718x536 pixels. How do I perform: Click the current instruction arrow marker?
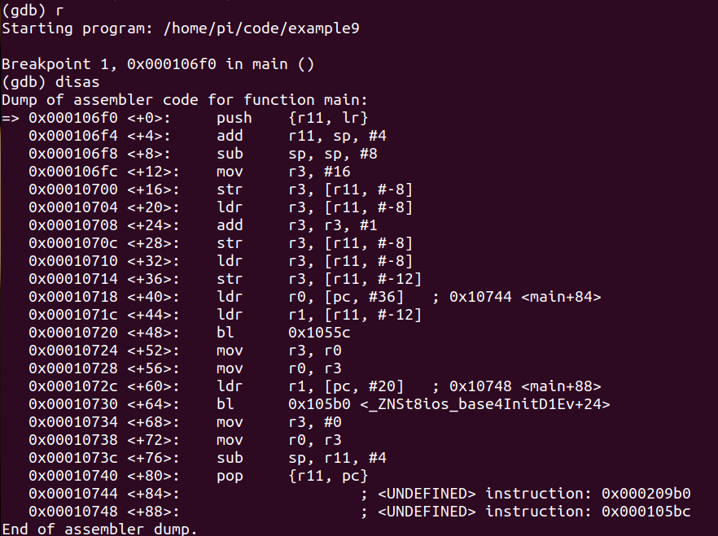pyautogui.click(x=10, y=118)
